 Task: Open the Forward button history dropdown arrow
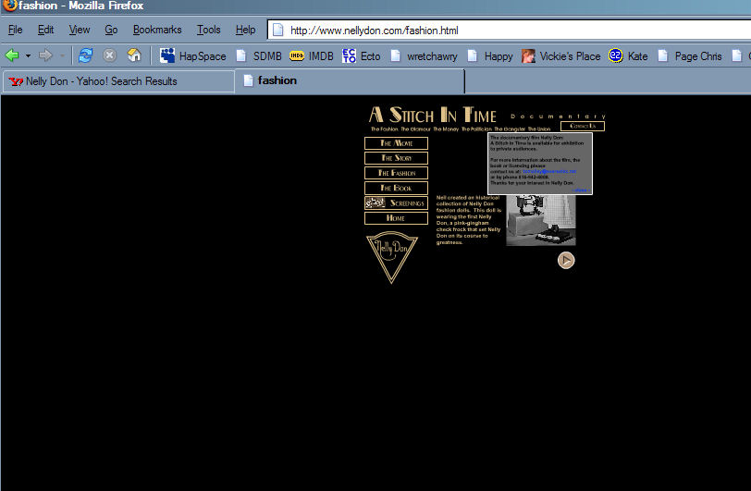pos(62,56)
